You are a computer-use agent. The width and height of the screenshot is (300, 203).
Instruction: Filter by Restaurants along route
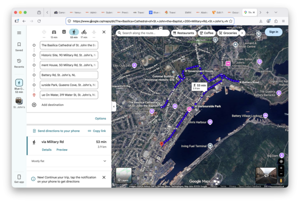(x=183, y=33)
